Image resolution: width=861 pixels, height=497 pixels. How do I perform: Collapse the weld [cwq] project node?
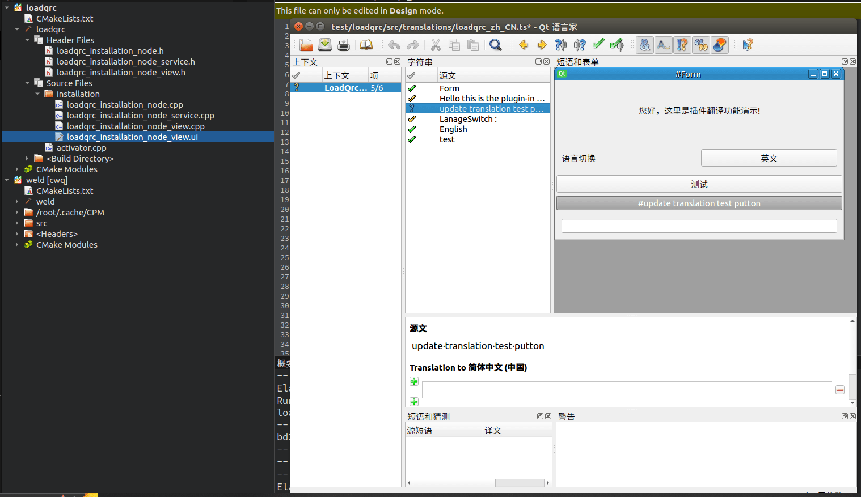(x=7, y=180)
